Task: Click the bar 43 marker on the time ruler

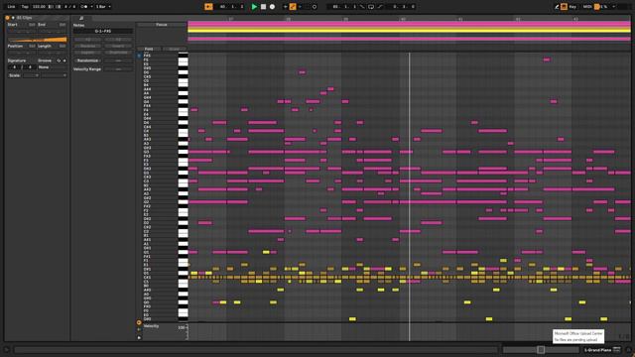Action: point(575,19)
